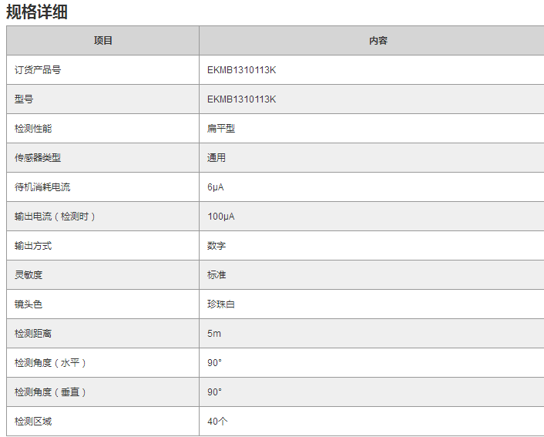
Task: Click the 检测性能 label cell
Action: coord(33,129)
